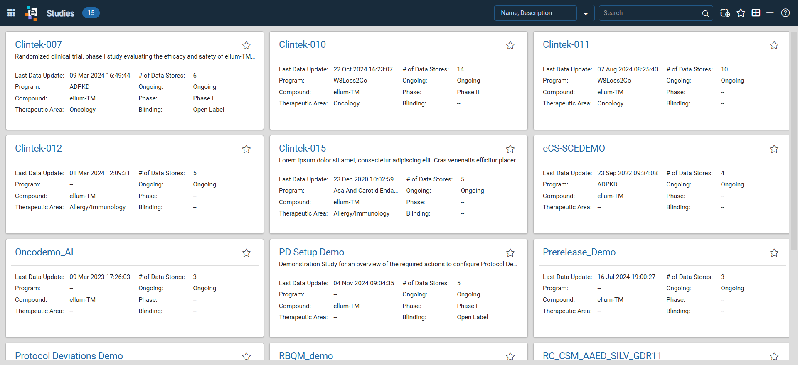Click the 'Phase III' value on Clintek-010
This screenshot has height=365, width=798.
(x=469, y=92)
